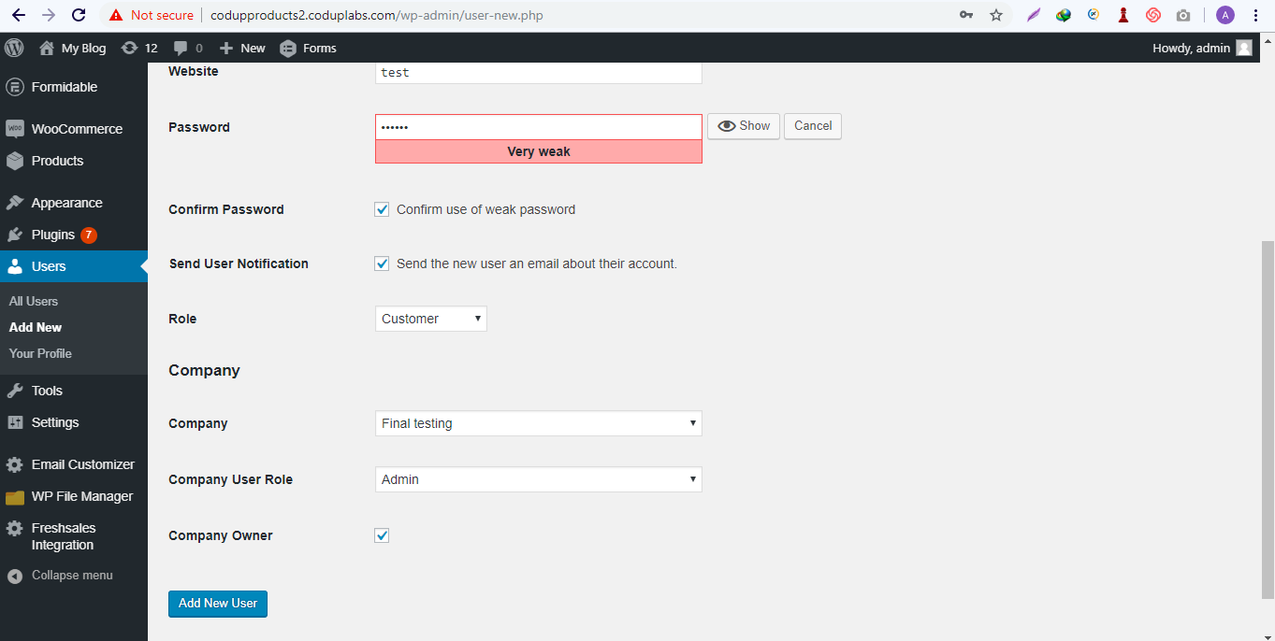Viewport: 1275px width, 641px height.
Task: Open the WooCommerce sidebar icon
Action: click(14, 129)
